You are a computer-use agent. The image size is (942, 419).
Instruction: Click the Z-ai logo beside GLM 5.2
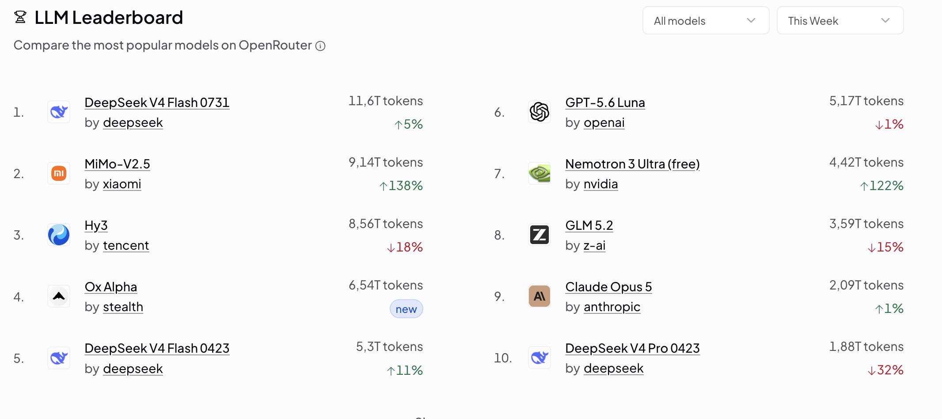coord(539,235)
